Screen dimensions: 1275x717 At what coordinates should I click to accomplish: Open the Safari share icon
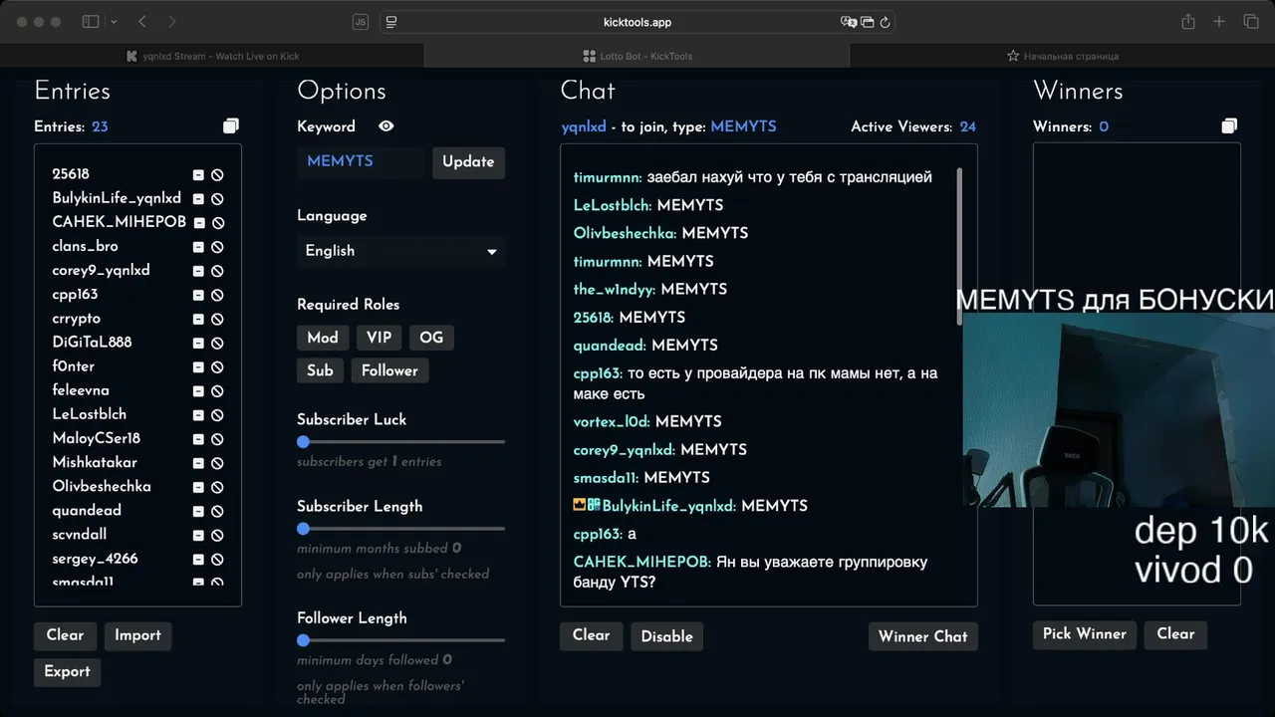[1188, 21]
